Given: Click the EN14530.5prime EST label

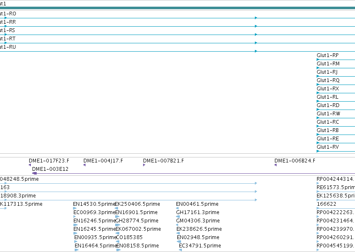Looking at the screenshot, I should pos(94,204).
